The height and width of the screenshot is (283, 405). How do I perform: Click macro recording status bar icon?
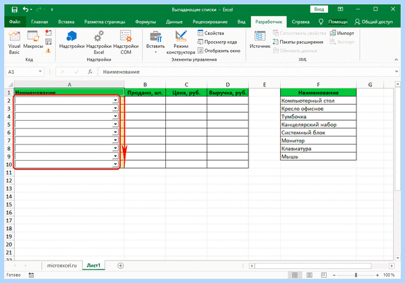(31, 275)
